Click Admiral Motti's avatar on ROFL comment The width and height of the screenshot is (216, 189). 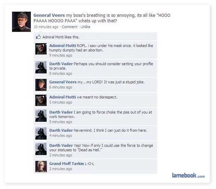(x=41, y=49)
